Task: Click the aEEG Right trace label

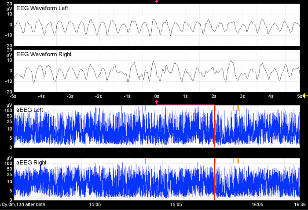Action: [31, 163]
